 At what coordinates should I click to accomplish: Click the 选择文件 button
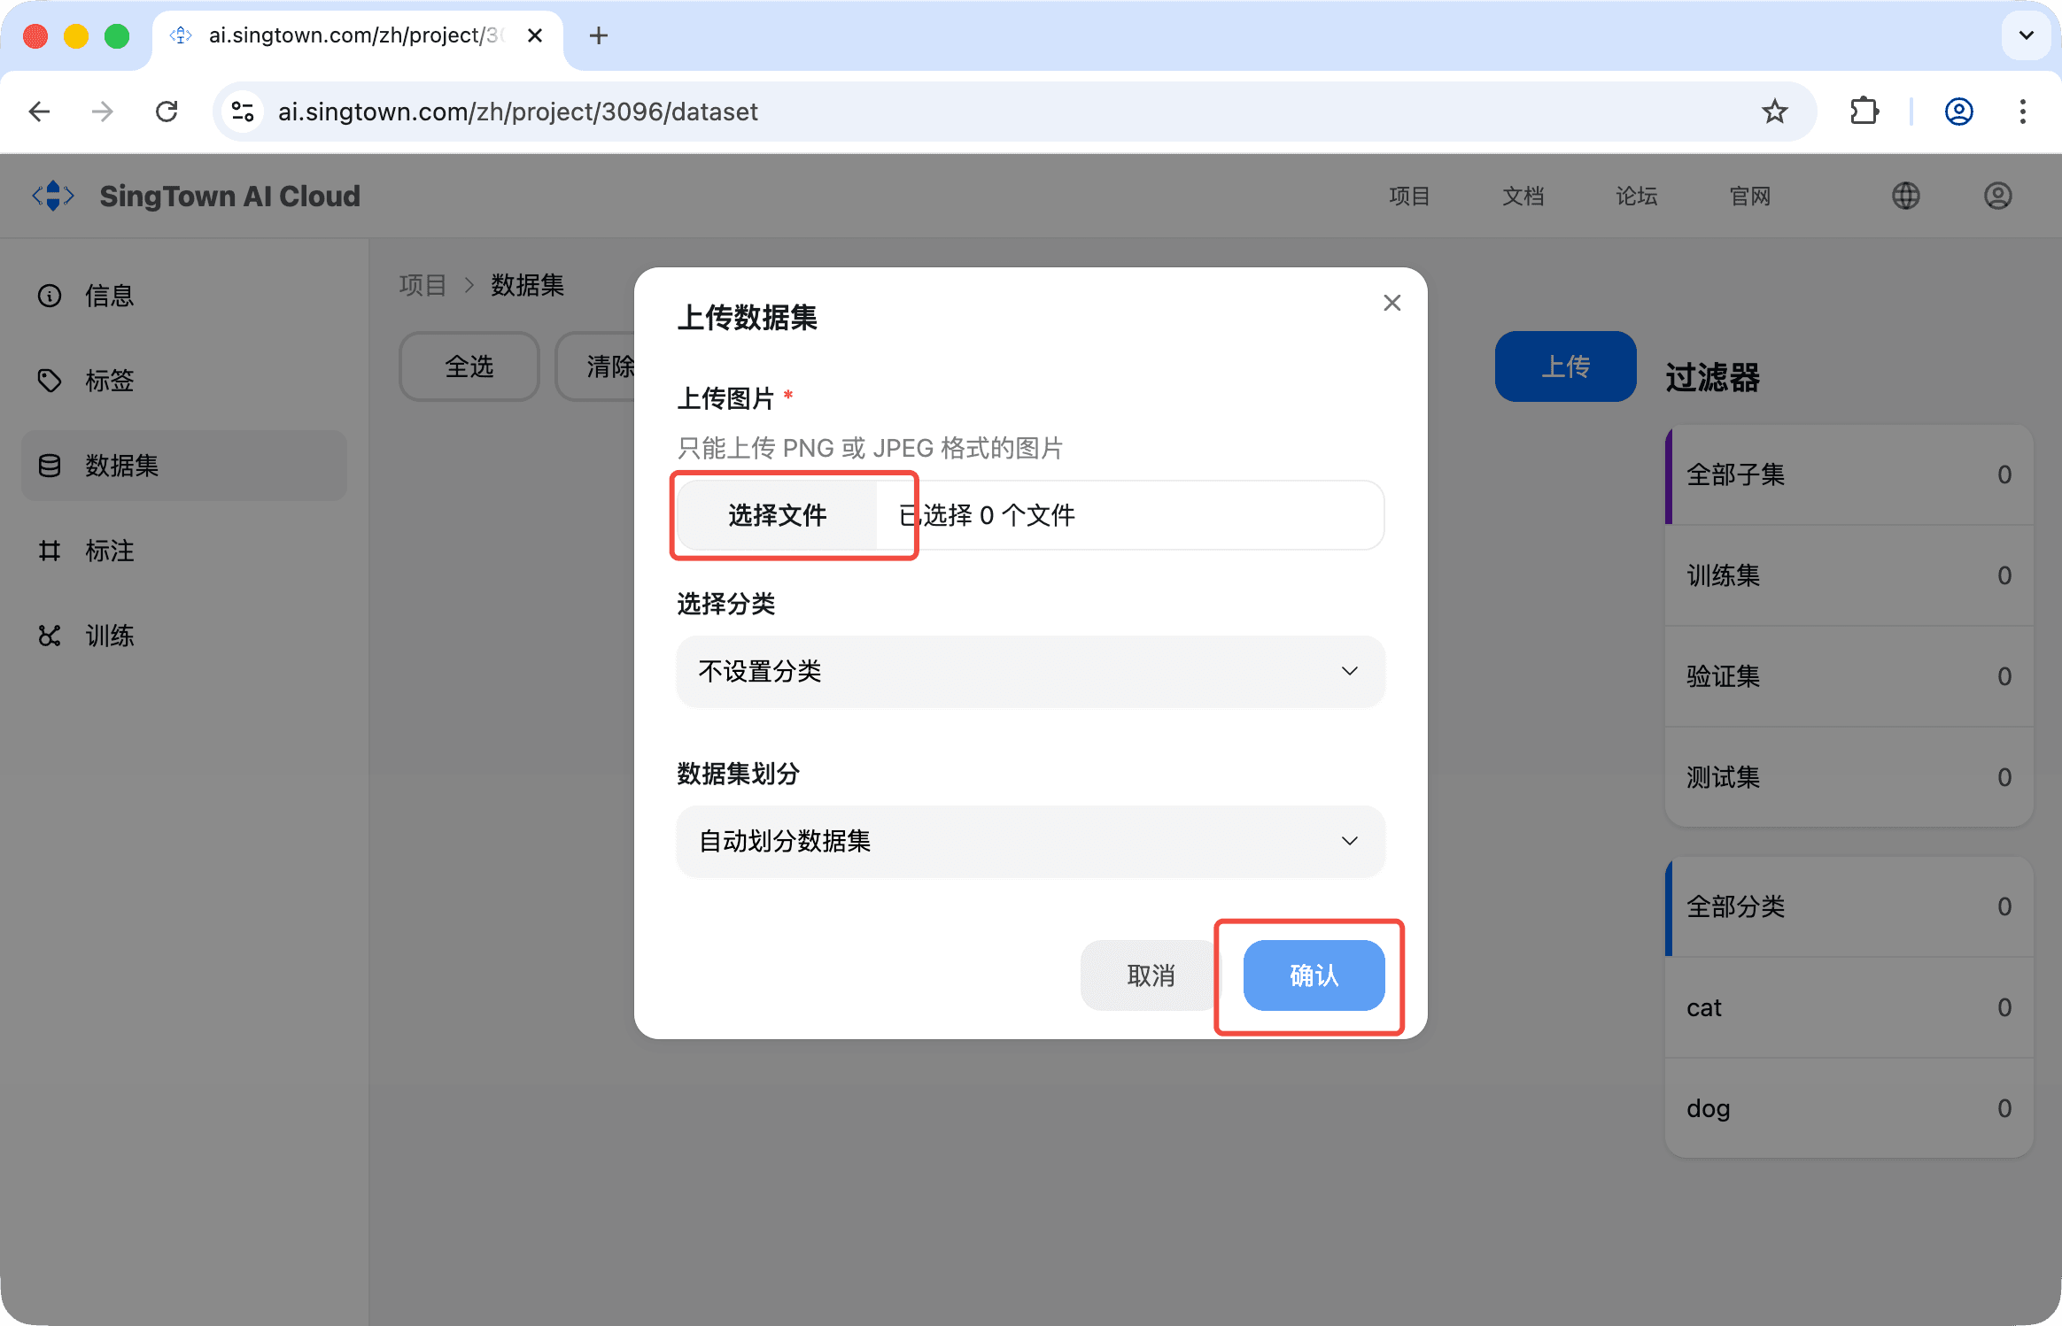click(777, 515)
